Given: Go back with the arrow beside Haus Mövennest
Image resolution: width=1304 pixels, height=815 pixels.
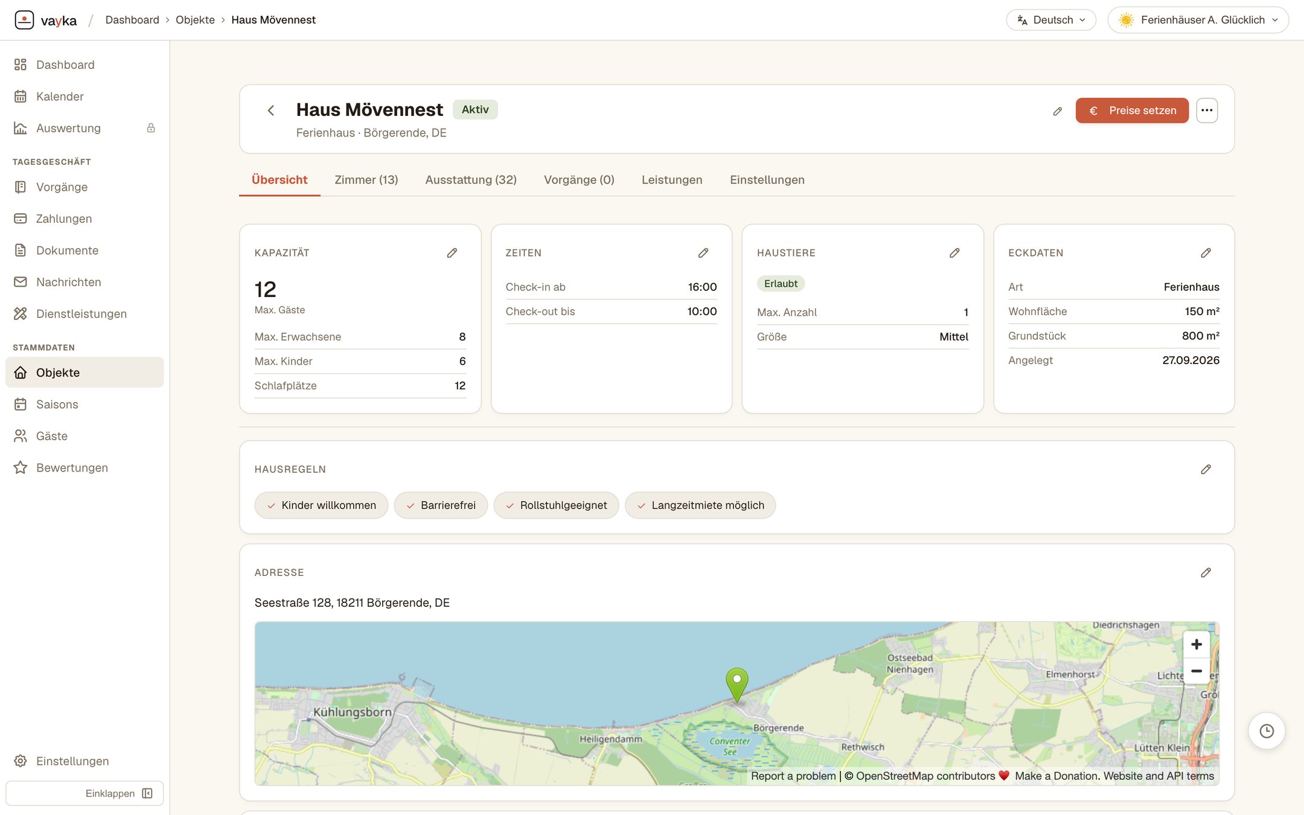Looking at the screenshot, I should point(271,110).
